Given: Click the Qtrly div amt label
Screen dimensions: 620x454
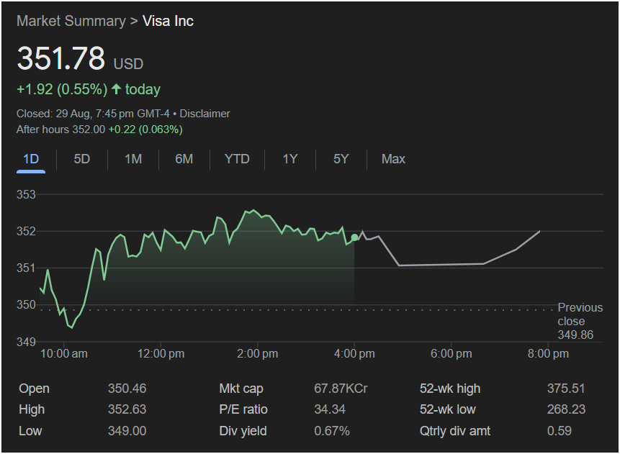Looking at the screenshot, I should pyautogui.click(x=454, y=431).
